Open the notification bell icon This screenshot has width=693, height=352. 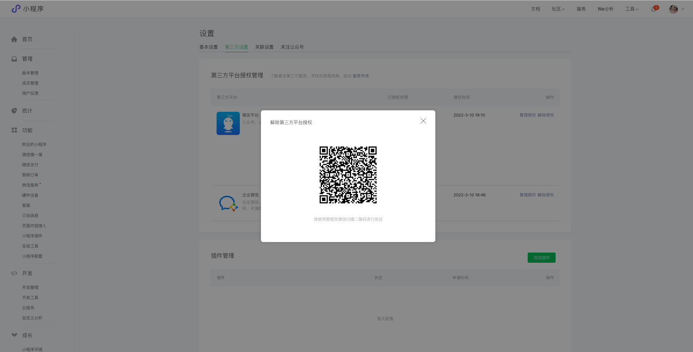654,9
